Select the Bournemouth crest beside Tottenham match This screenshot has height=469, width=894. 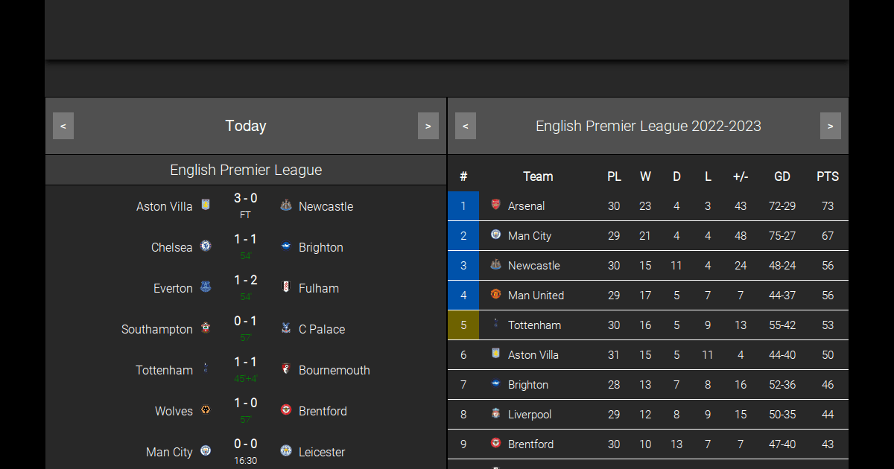pos(286,369)
